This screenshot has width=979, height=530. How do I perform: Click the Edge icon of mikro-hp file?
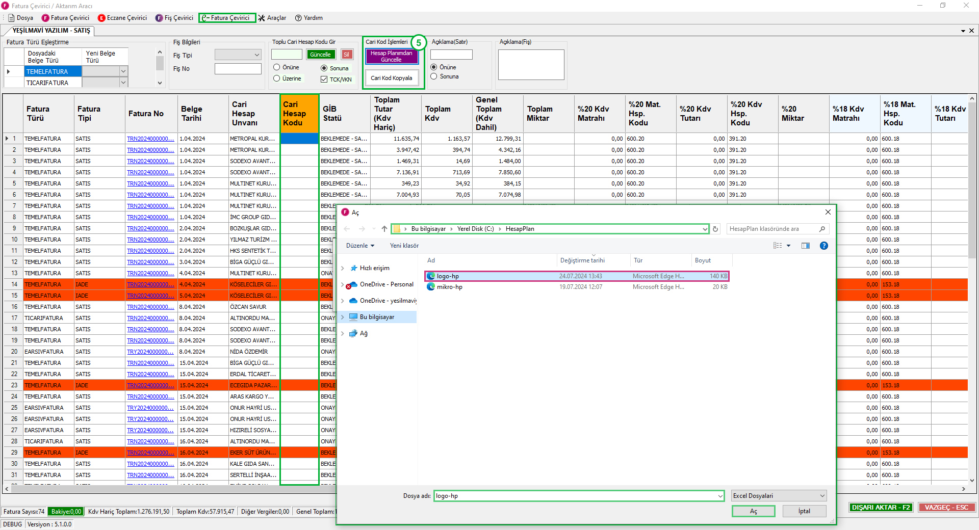(431, 287)
